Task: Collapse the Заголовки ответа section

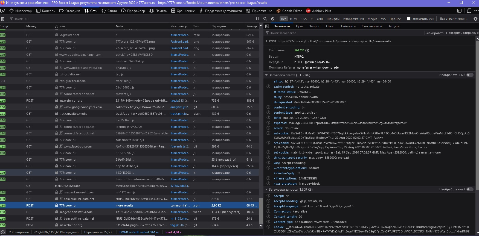Action: (x=266, y=75)
